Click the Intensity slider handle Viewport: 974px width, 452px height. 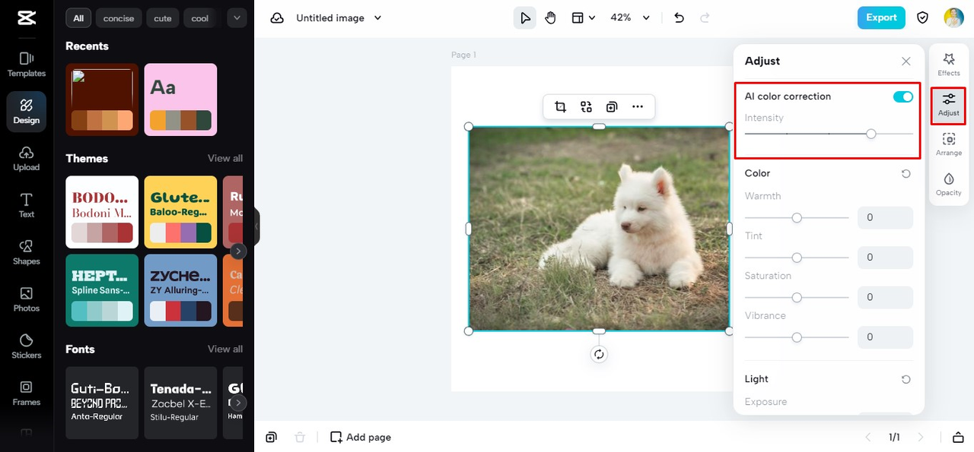[x=871, y=134]
